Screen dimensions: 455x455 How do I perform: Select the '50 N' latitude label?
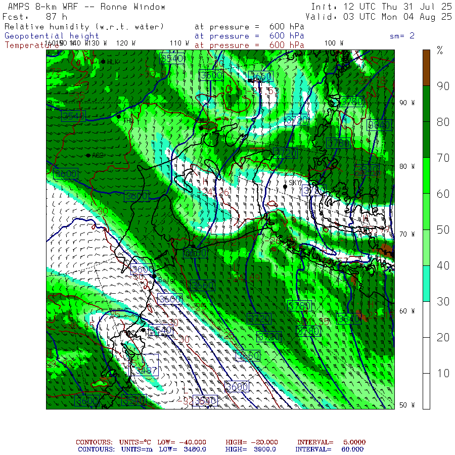[407, 405]
